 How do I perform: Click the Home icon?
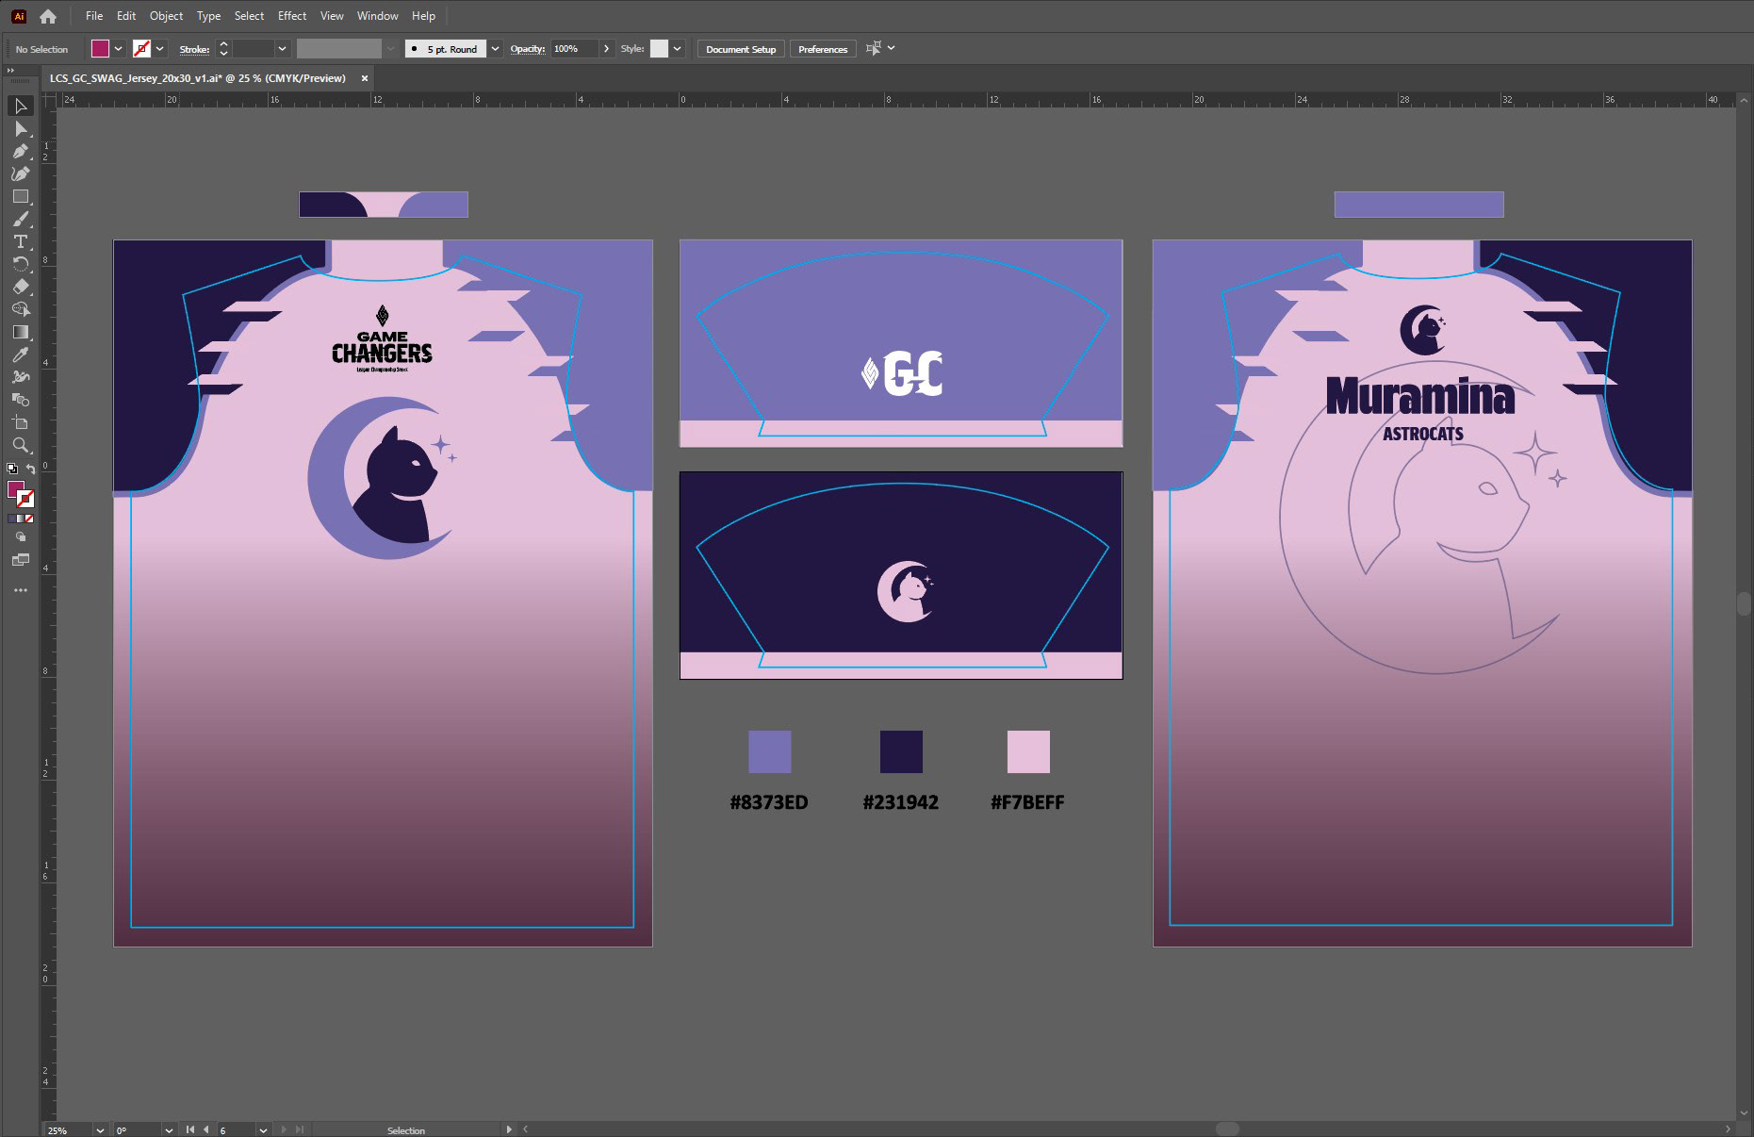pos(48,16)
